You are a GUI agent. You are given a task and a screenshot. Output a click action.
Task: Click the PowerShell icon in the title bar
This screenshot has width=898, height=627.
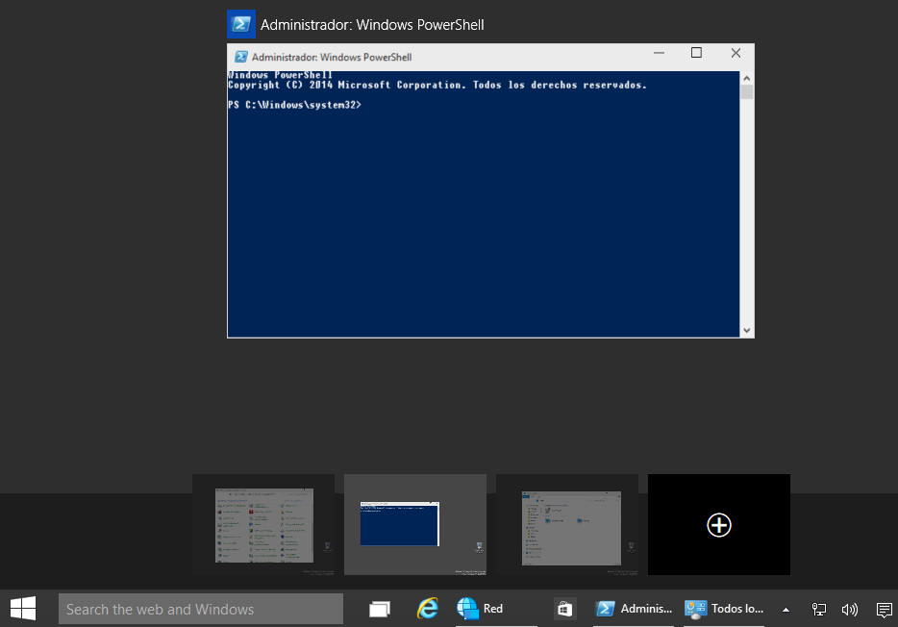click(x=238, y=56)
